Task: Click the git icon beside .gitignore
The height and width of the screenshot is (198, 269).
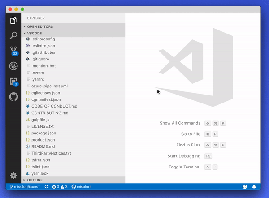Action: point(28,59)
